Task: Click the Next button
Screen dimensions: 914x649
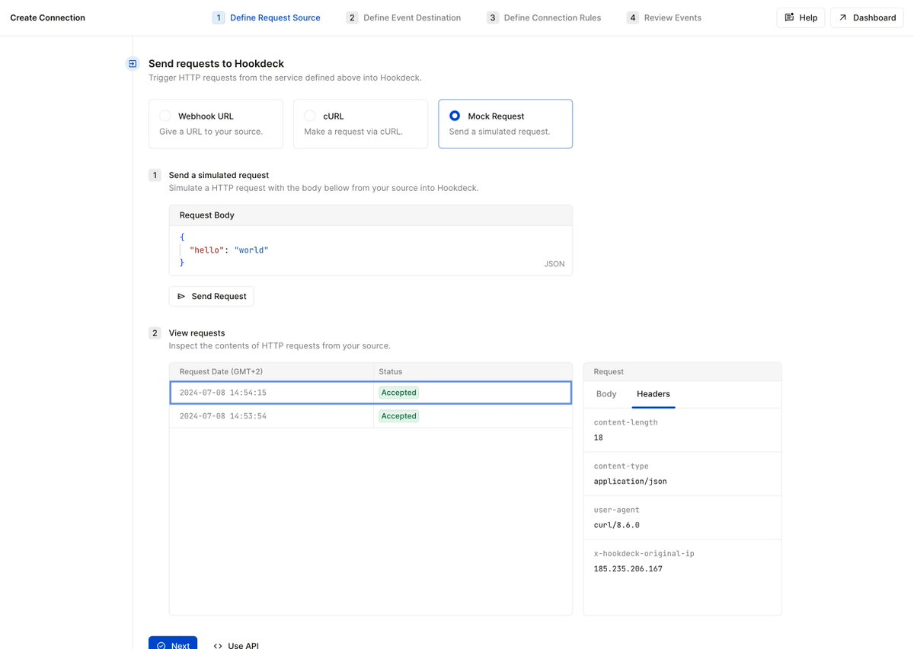Action: coord(173,644)
